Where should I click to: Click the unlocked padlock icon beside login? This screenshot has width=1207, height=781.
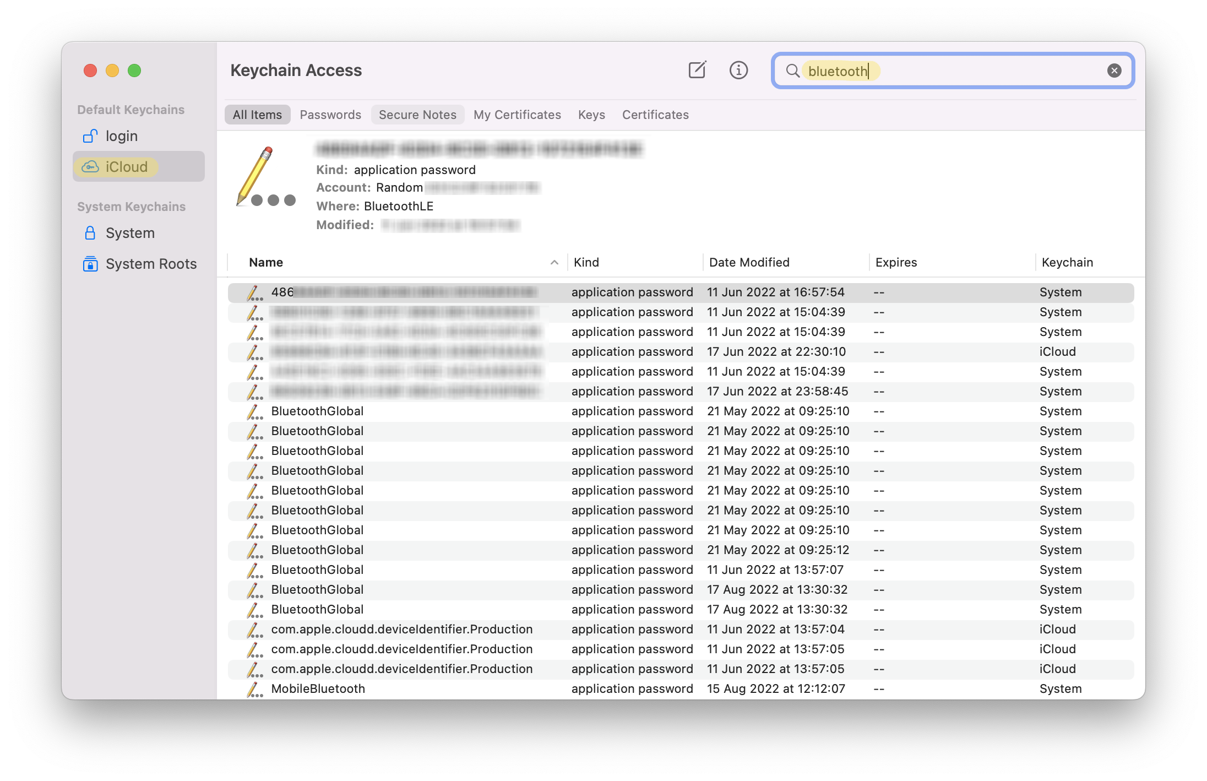[x=90, y=135]
